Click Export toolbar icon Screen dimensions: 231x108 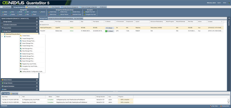click(x=32, y=15)
